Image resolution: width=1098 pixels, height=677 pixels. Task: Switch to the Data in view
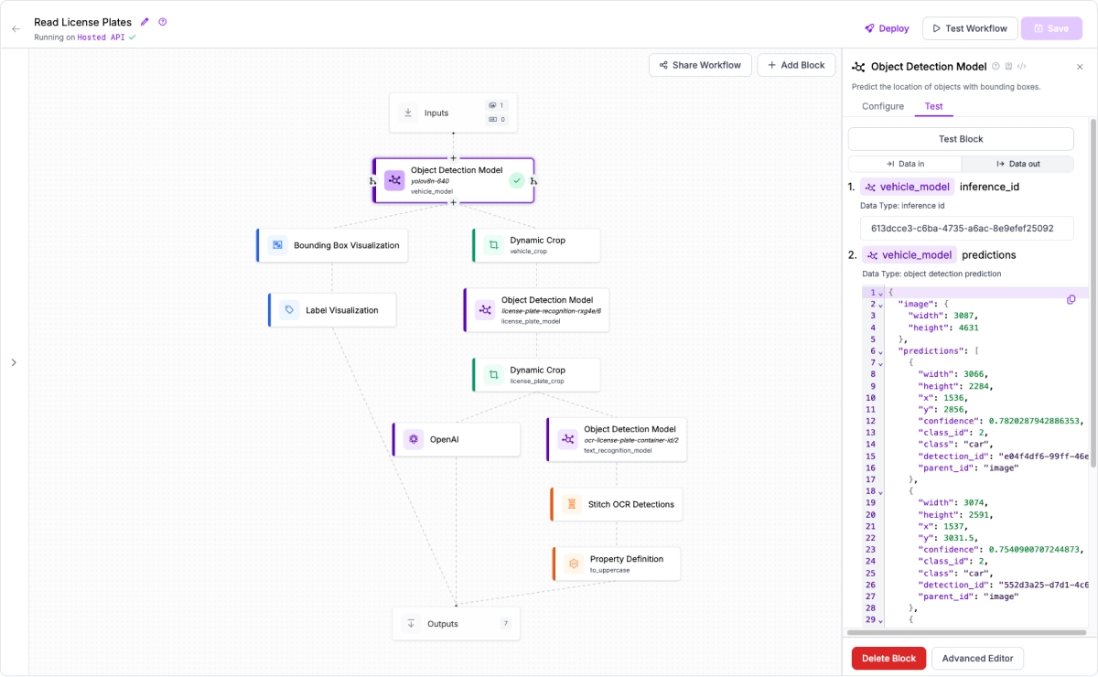tap(904, 164)
